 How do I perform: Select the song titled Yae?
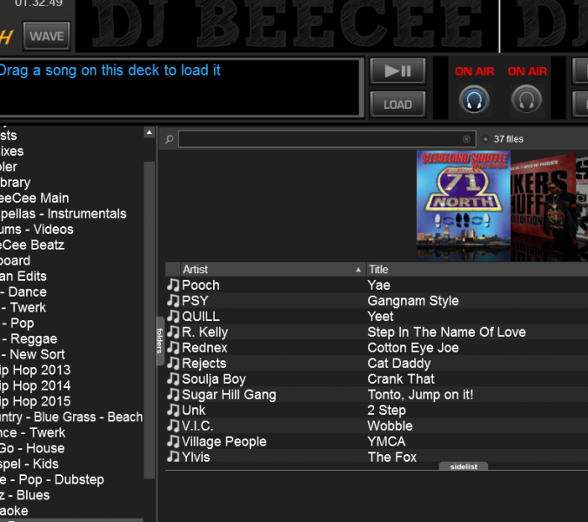coord(378,285)
